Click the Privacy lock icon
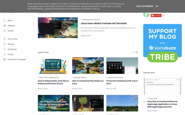Viewport: 185px width, 115px height. [x=4, y=54]
